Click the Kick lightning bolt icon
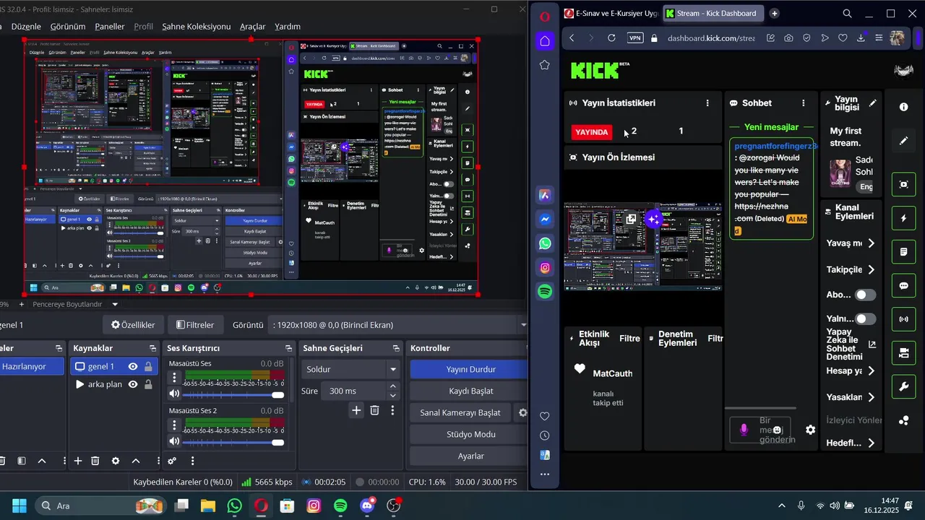 click(903, 218)
